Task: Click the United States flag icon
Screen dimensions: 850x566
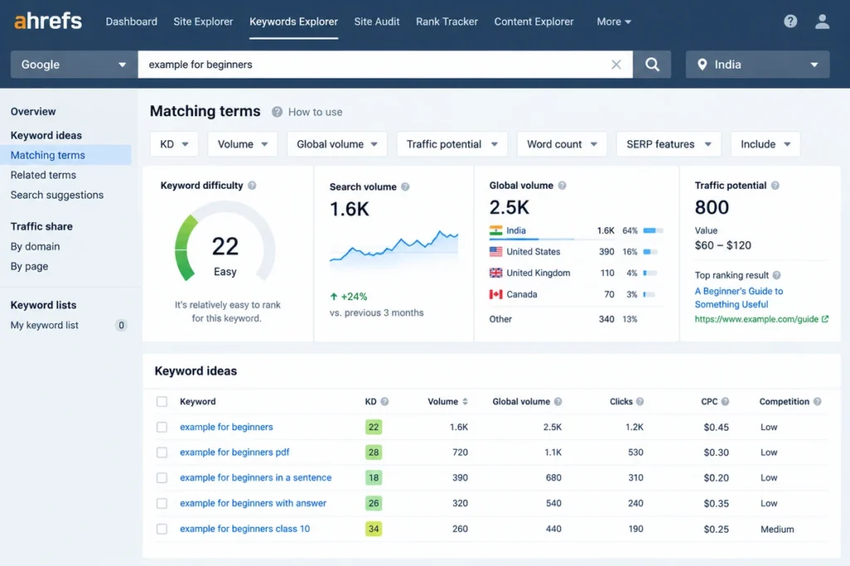Action: pos(496,252)
